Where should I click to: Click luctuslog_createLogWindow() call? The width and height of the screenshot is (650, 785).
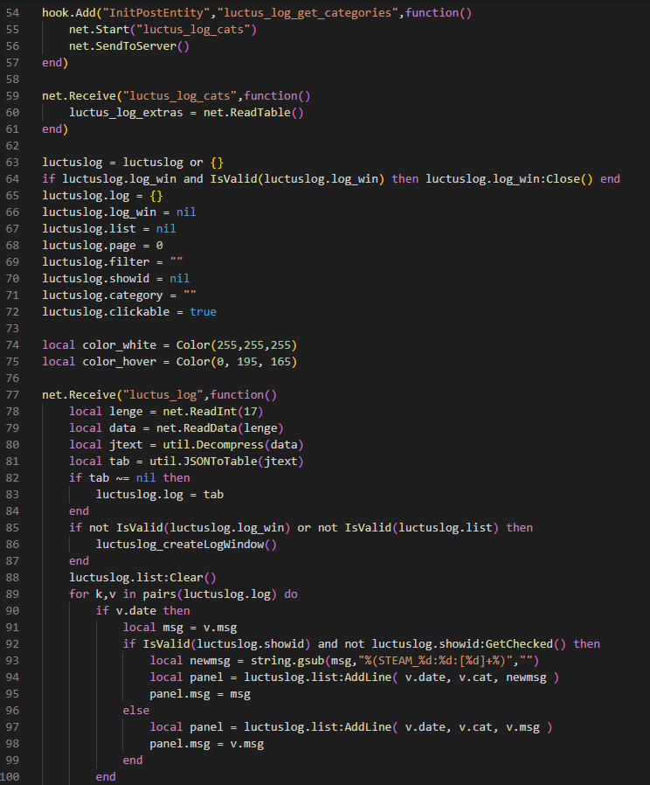[186, 545]
